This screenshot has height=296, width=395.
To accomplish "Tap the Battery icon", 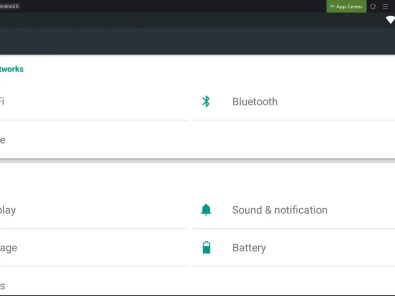I will coord(206,248).
